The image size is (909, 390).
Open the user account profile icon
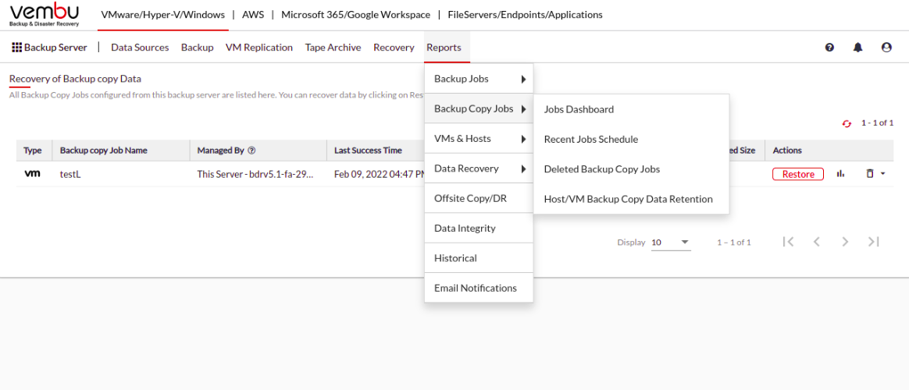click(x=886, y=48)
